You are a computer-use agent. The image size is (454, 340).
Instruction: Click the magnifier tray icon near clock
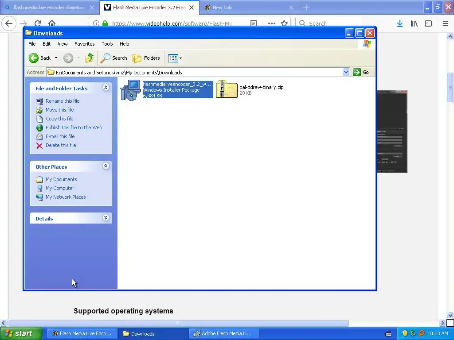421,334
